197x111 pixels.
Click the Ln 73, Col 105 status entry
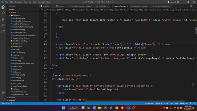[x=148, y=104]
